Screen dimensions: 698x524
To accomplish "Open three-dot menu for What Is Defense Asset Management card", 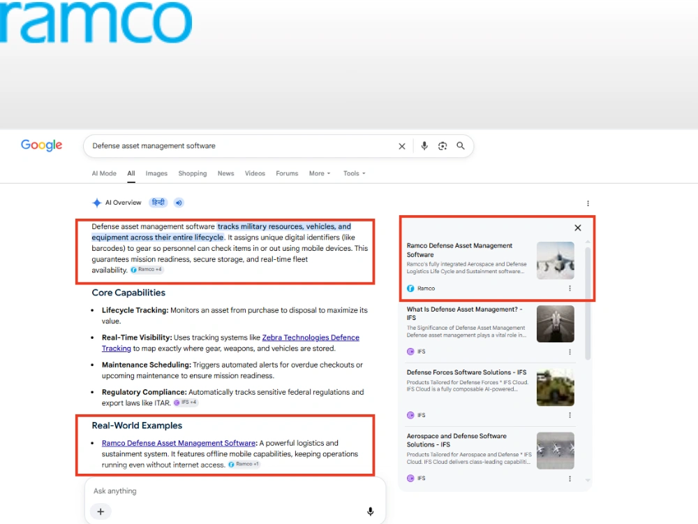I will (x=570, y=352).
